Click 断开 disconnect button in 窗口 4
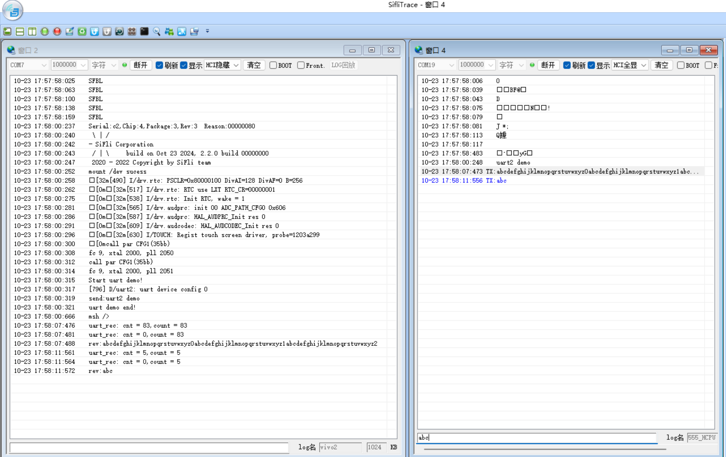The height and width of the screenshot is (457, 726). (548, 65)
